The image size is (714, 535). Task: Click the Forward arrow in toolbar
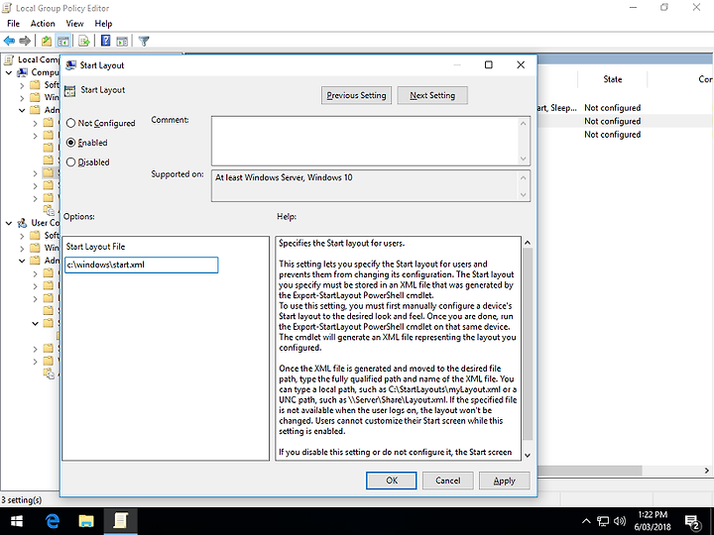[x=25, y=41]
